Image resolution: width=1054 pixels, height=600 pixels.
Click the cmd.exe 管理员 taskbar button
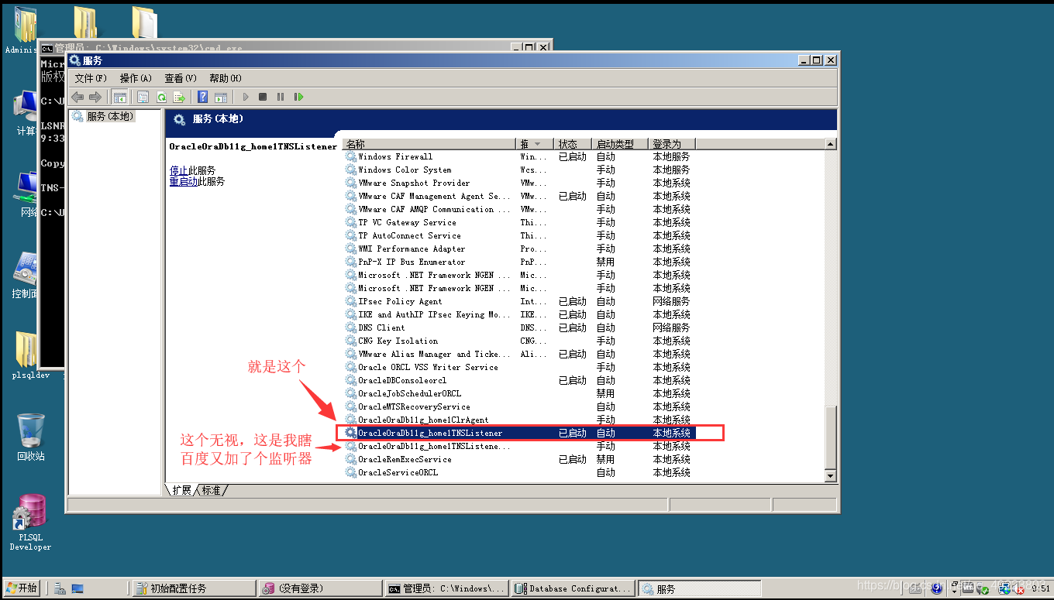tap(447, 588)
